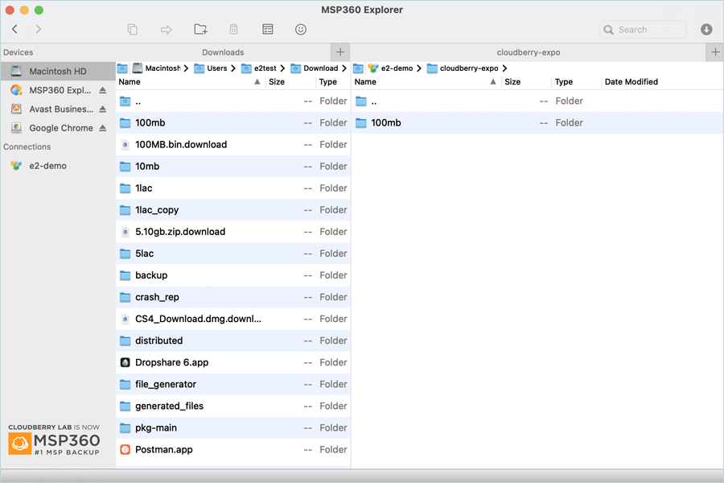Eject the Avast Business device
Screen dimensions: 724x483
pyautogui.click(x=103, y=109)
